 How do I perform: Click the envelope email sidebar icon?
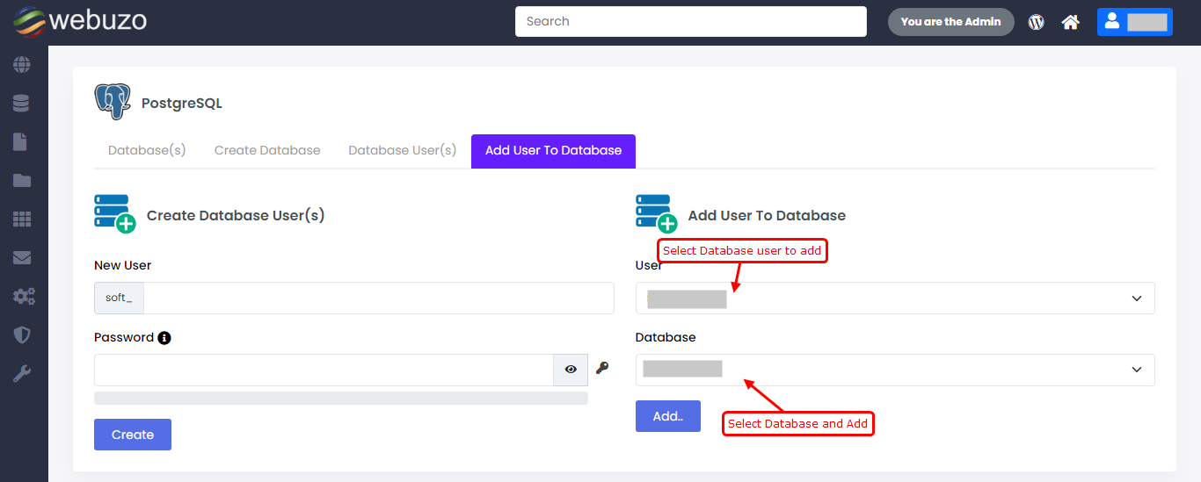point(22,258)
